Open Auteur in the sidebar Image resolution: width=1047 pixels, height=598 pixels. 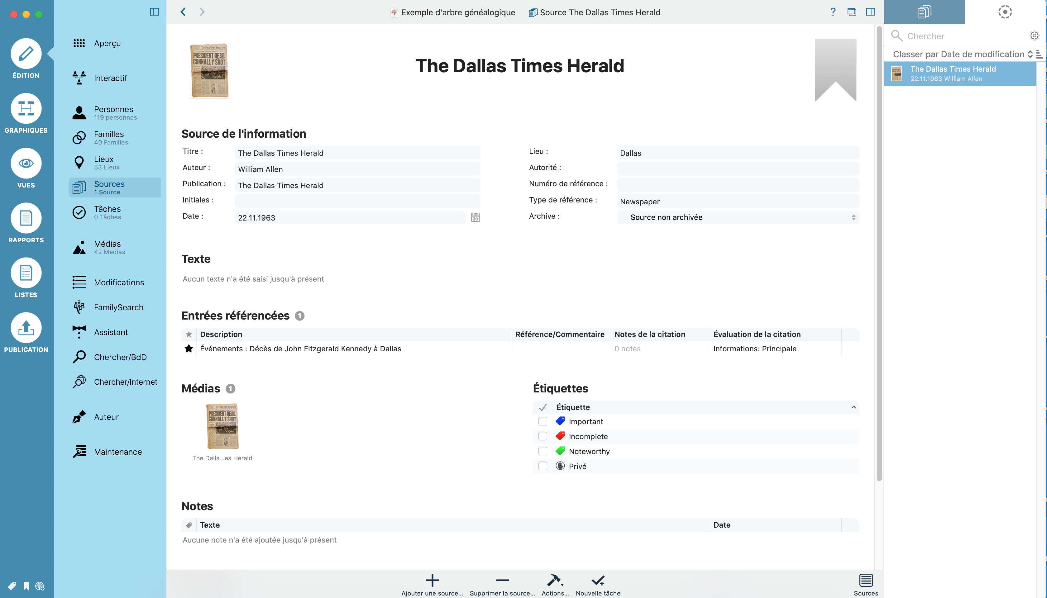[x=115, y=416]
